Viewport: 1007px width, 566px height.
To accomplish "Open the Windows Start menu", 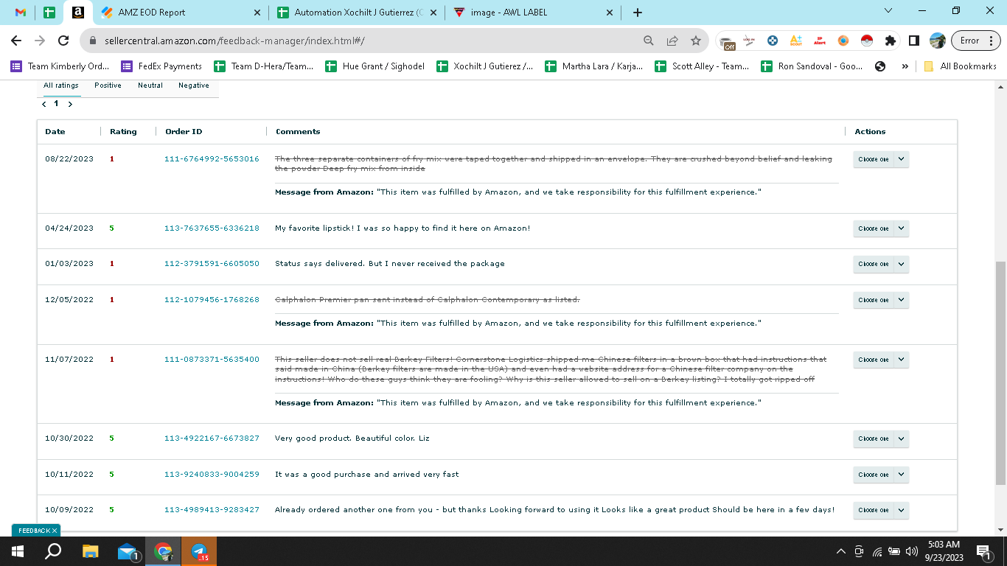I will pos(18,551).
